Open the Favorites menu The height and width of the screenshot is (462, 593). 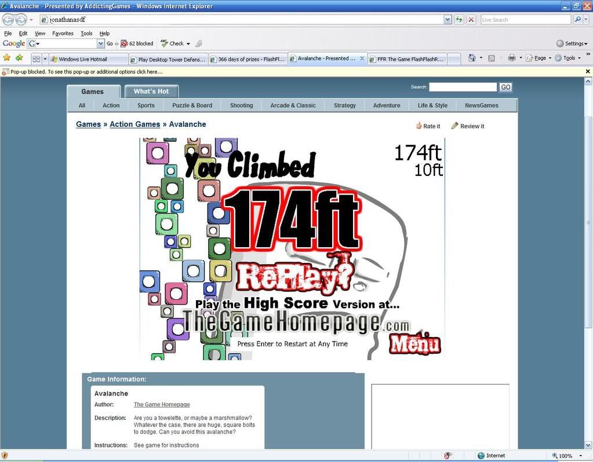63,34
